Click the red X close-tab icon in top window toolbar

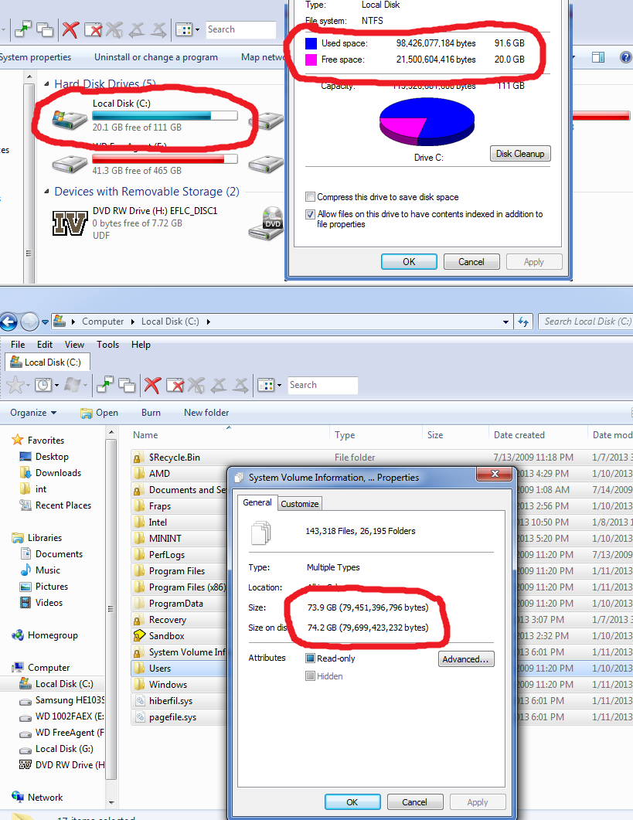[70, 29]
